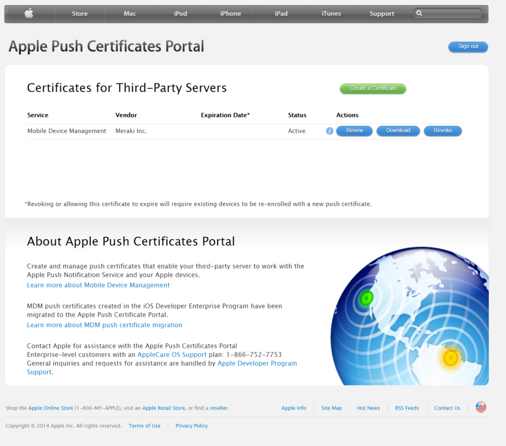Viewport: 506px width, 446px height.
Task: Select the Hot News footer item
Action: pos(368,408)
